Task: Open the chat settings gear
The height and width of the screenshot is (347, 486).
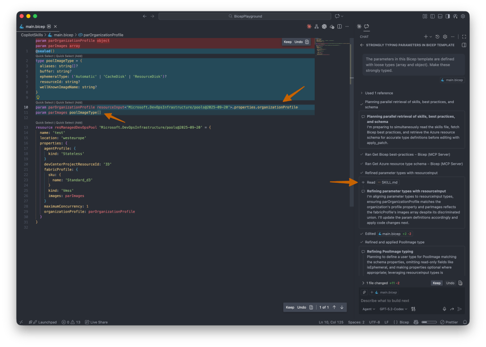Action: pos(445,37)
